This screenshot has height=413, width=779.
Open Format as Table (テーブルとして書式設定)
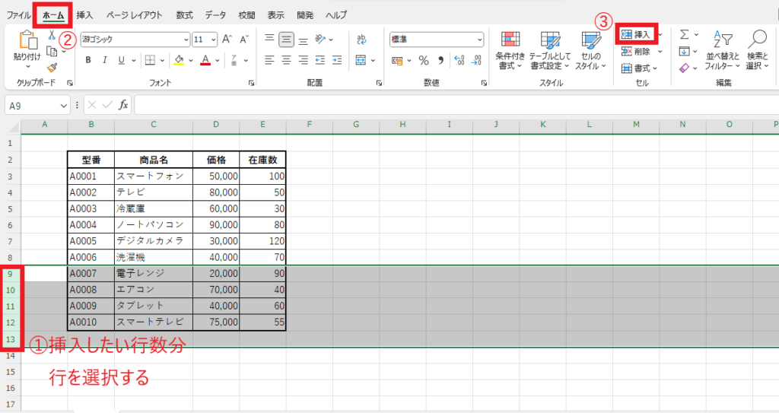(549, 50)
